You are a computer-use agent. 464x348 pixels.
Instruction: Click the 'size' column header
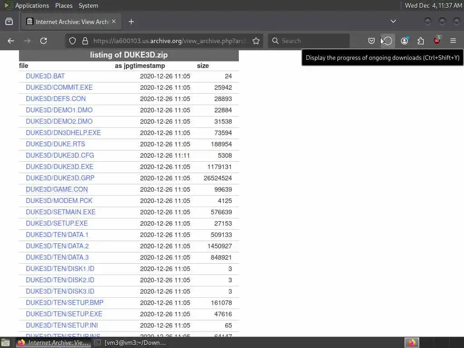[x=203, y=66]
